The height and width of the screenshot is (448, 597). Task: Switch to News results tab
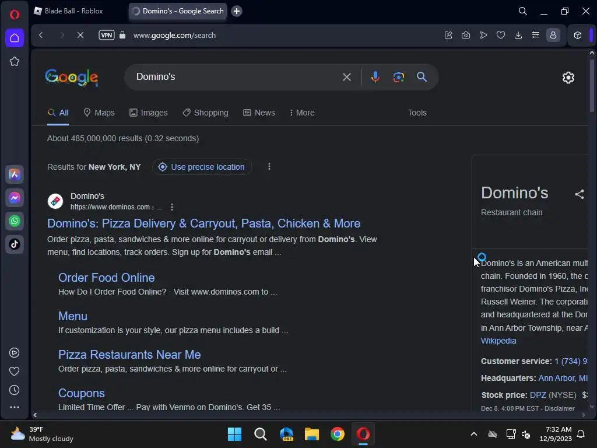pos(259,113)
